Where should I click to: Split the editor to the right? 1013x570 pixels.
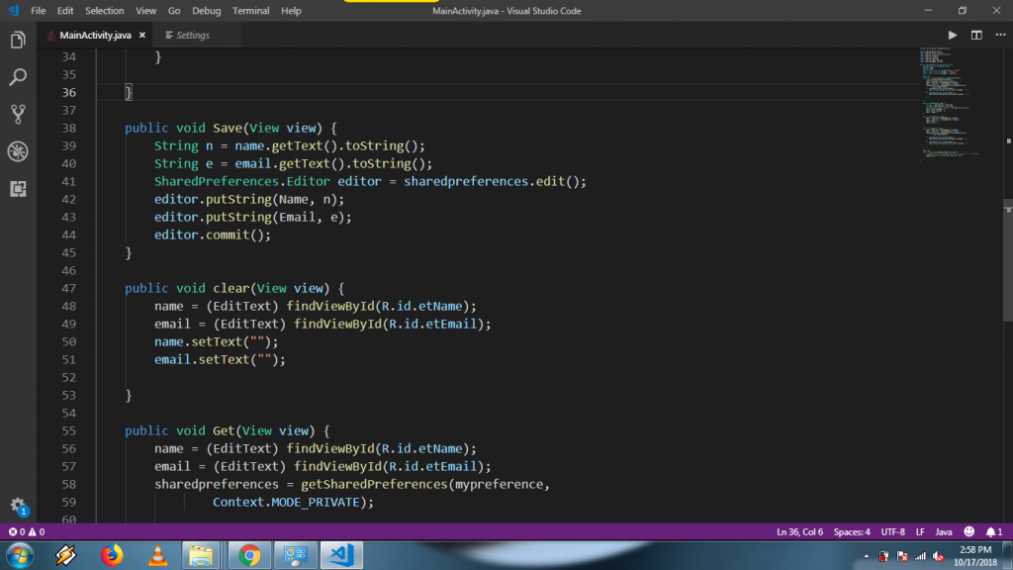(976, 35)
